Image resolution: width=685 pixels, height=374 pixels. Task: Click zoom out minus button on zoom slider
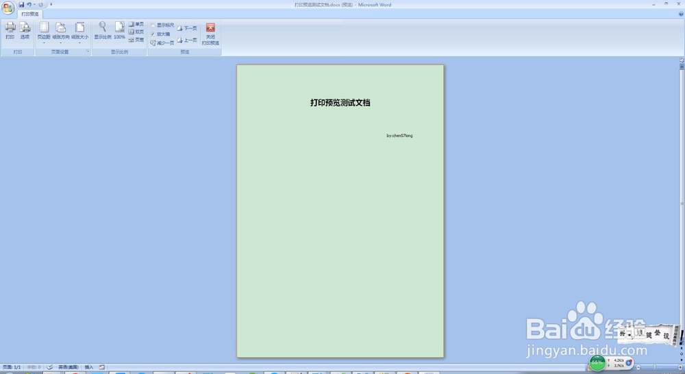[x=638, y=367]
